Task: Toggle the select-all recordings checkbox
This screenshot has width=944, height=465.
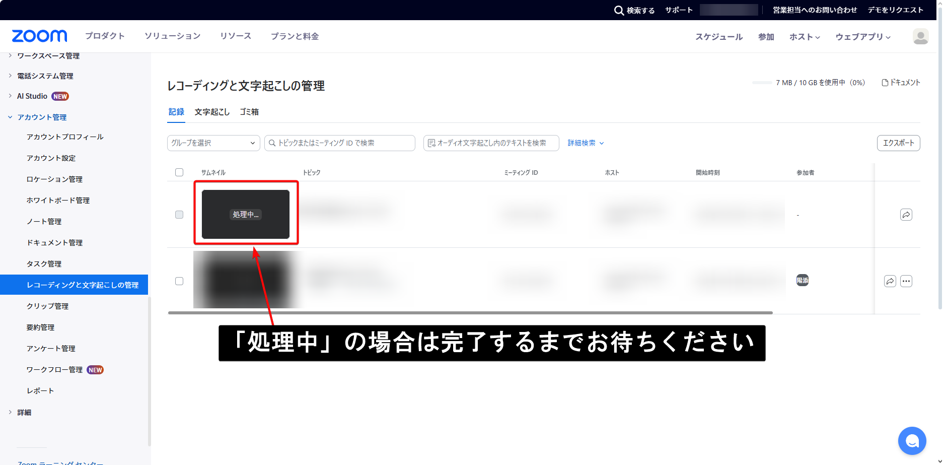Action: pyautogui.click(x=179, y=172)
